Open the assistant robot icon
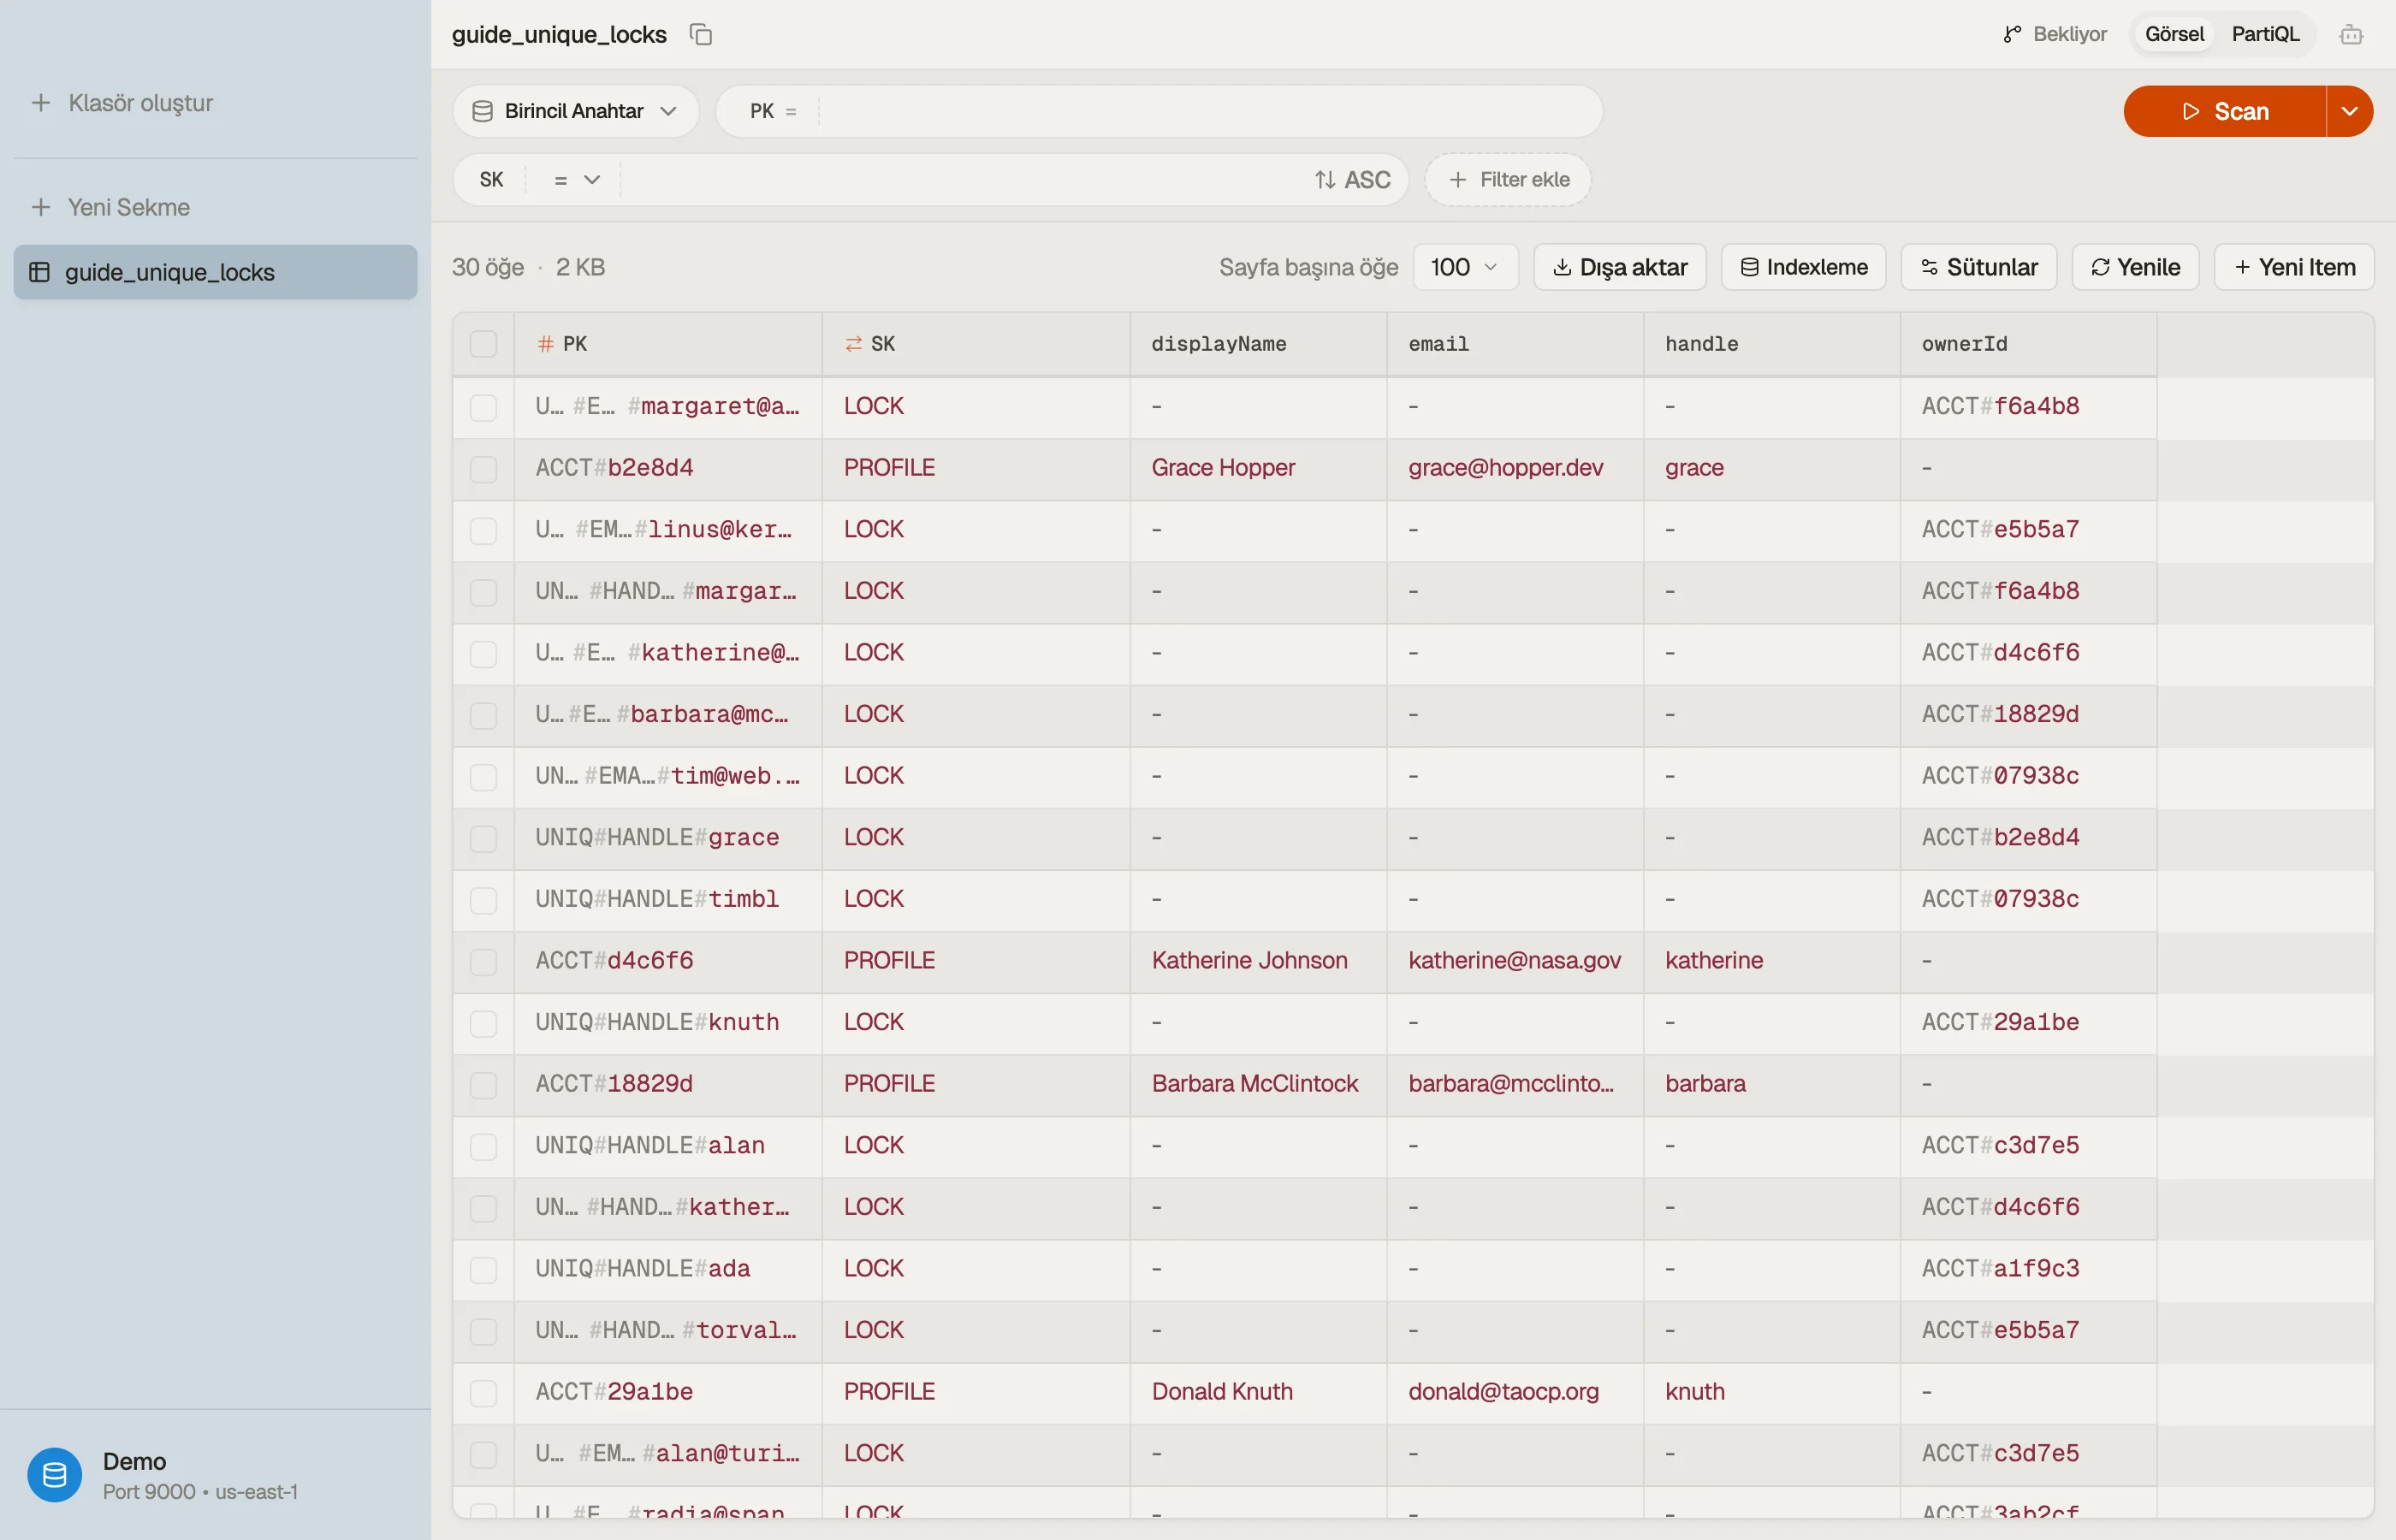This screenshot has width=2396, height=1540. (2351, 34)
